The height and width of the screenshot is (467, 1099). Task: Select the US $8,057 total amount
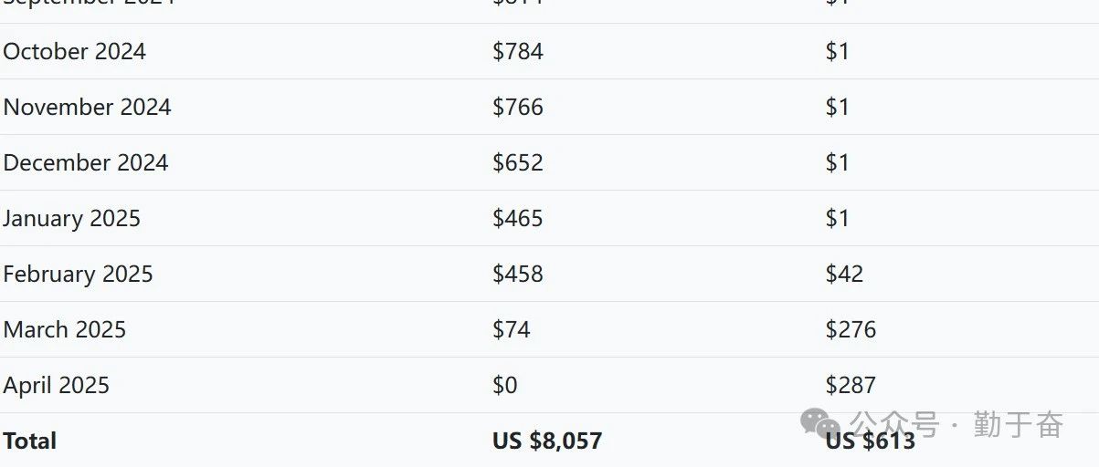click(x=547, y=441)
